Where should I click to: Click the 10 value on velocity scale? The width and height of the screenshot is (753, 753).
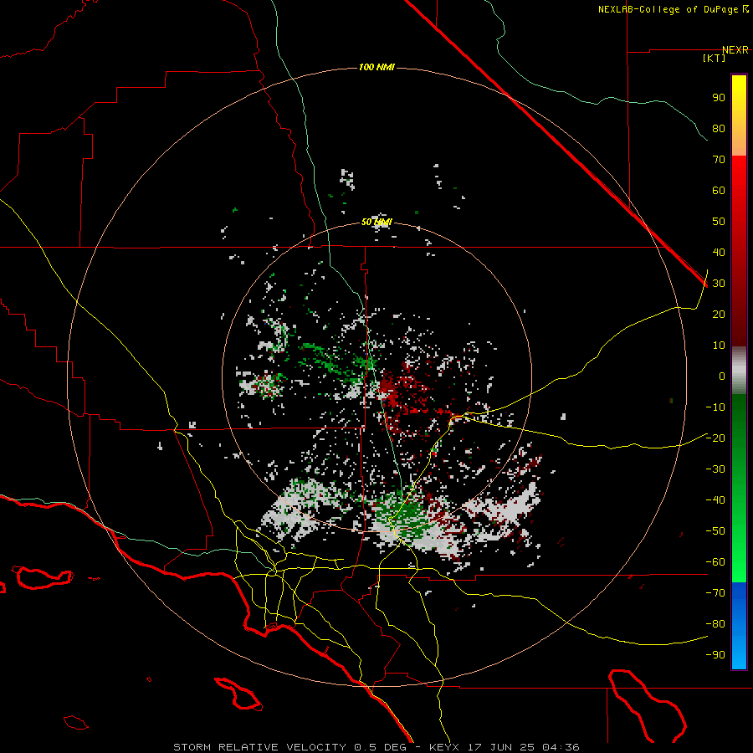click(x=719, y=346)
